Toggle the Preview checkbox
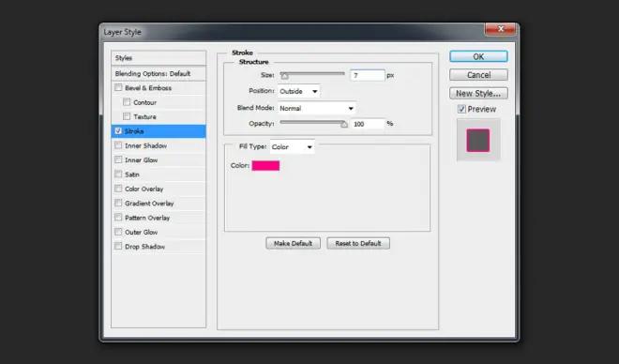Image resolution: width=619 pixels, height=364 pixels. coord(461,109)
